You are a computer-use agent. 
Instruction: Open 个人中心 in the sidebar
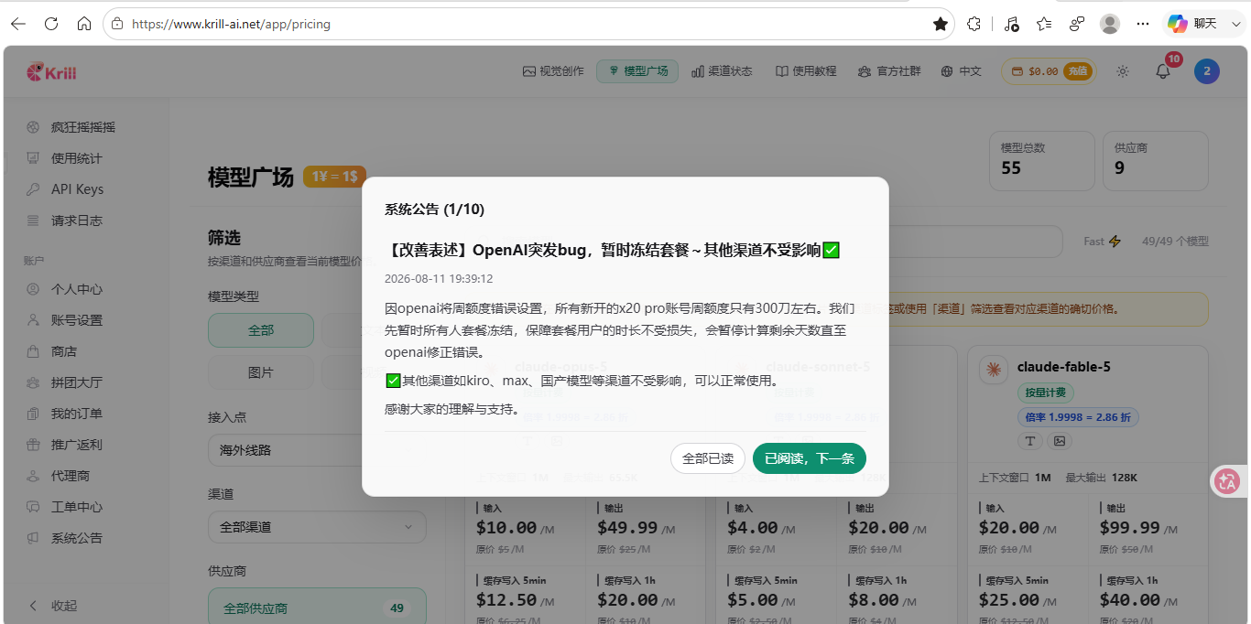pyautogui.click(x=76, y=289)
